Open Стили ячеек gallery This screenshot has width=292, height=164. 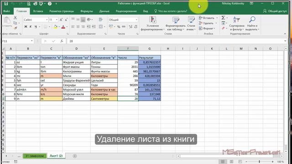[191, 24]
